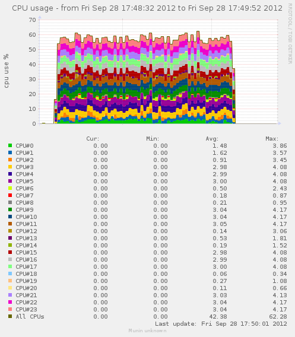
Task: Click the CPU#0 green legend swatch
Action: point(10,145)
